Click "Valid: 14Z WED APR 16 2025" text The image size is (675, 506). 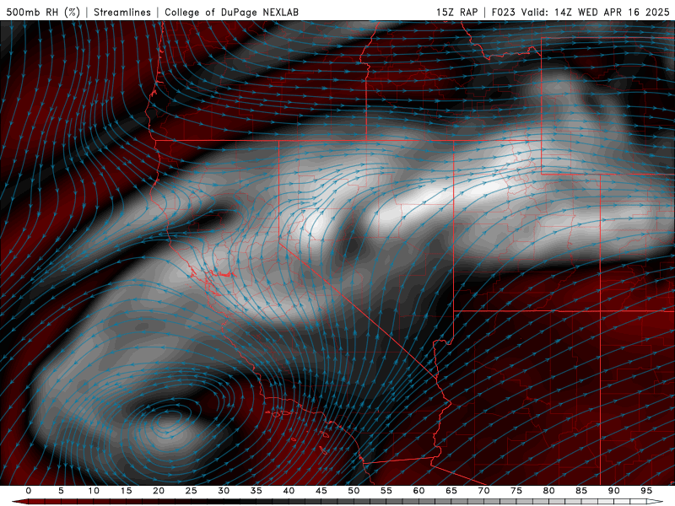pos(596,12)
